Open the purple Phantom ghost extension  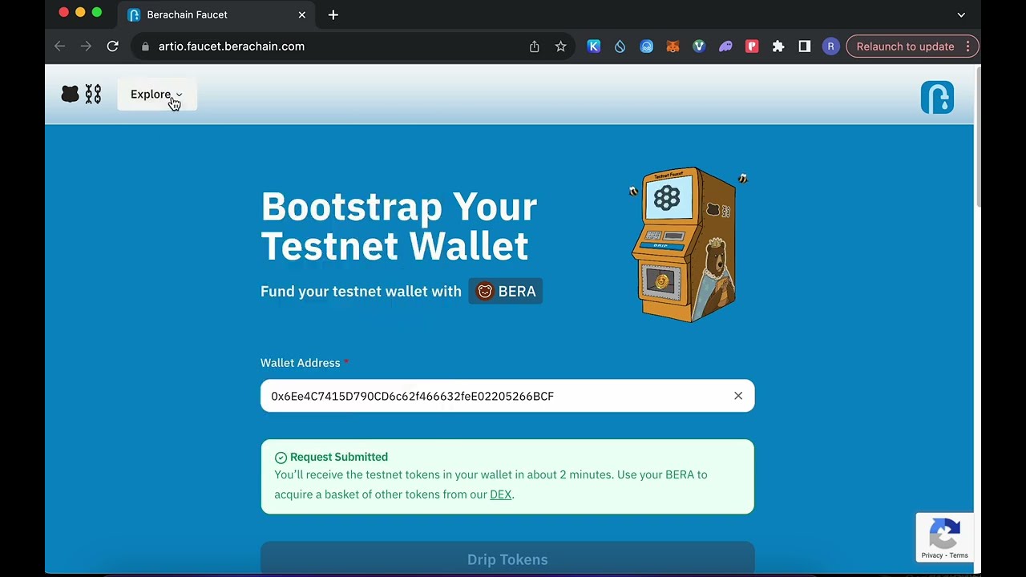[725, 46]
